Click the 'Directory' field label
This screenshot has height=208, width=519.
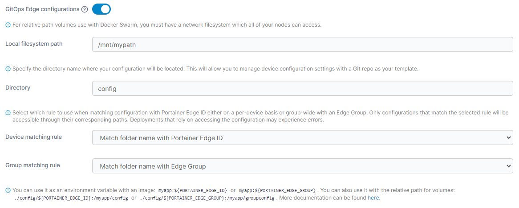click(18, 88)
